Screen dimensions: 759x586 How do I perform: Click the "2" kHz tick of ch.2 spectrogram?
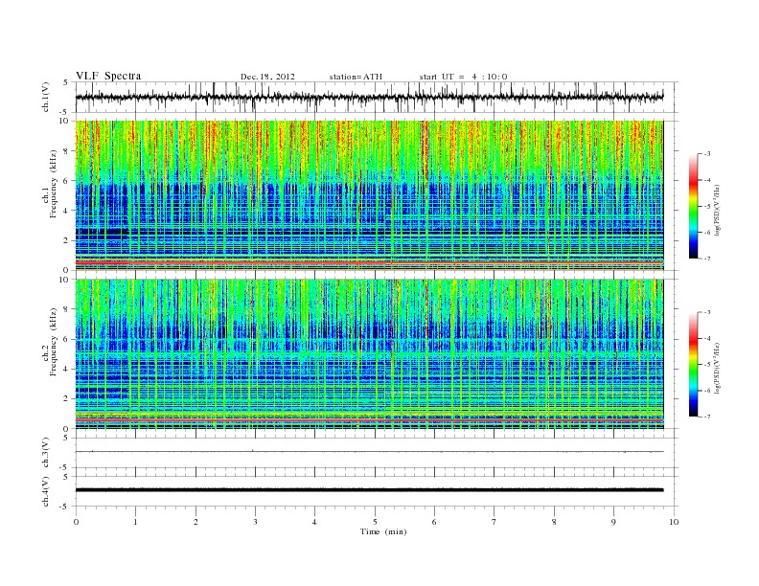tap(66, 399)
